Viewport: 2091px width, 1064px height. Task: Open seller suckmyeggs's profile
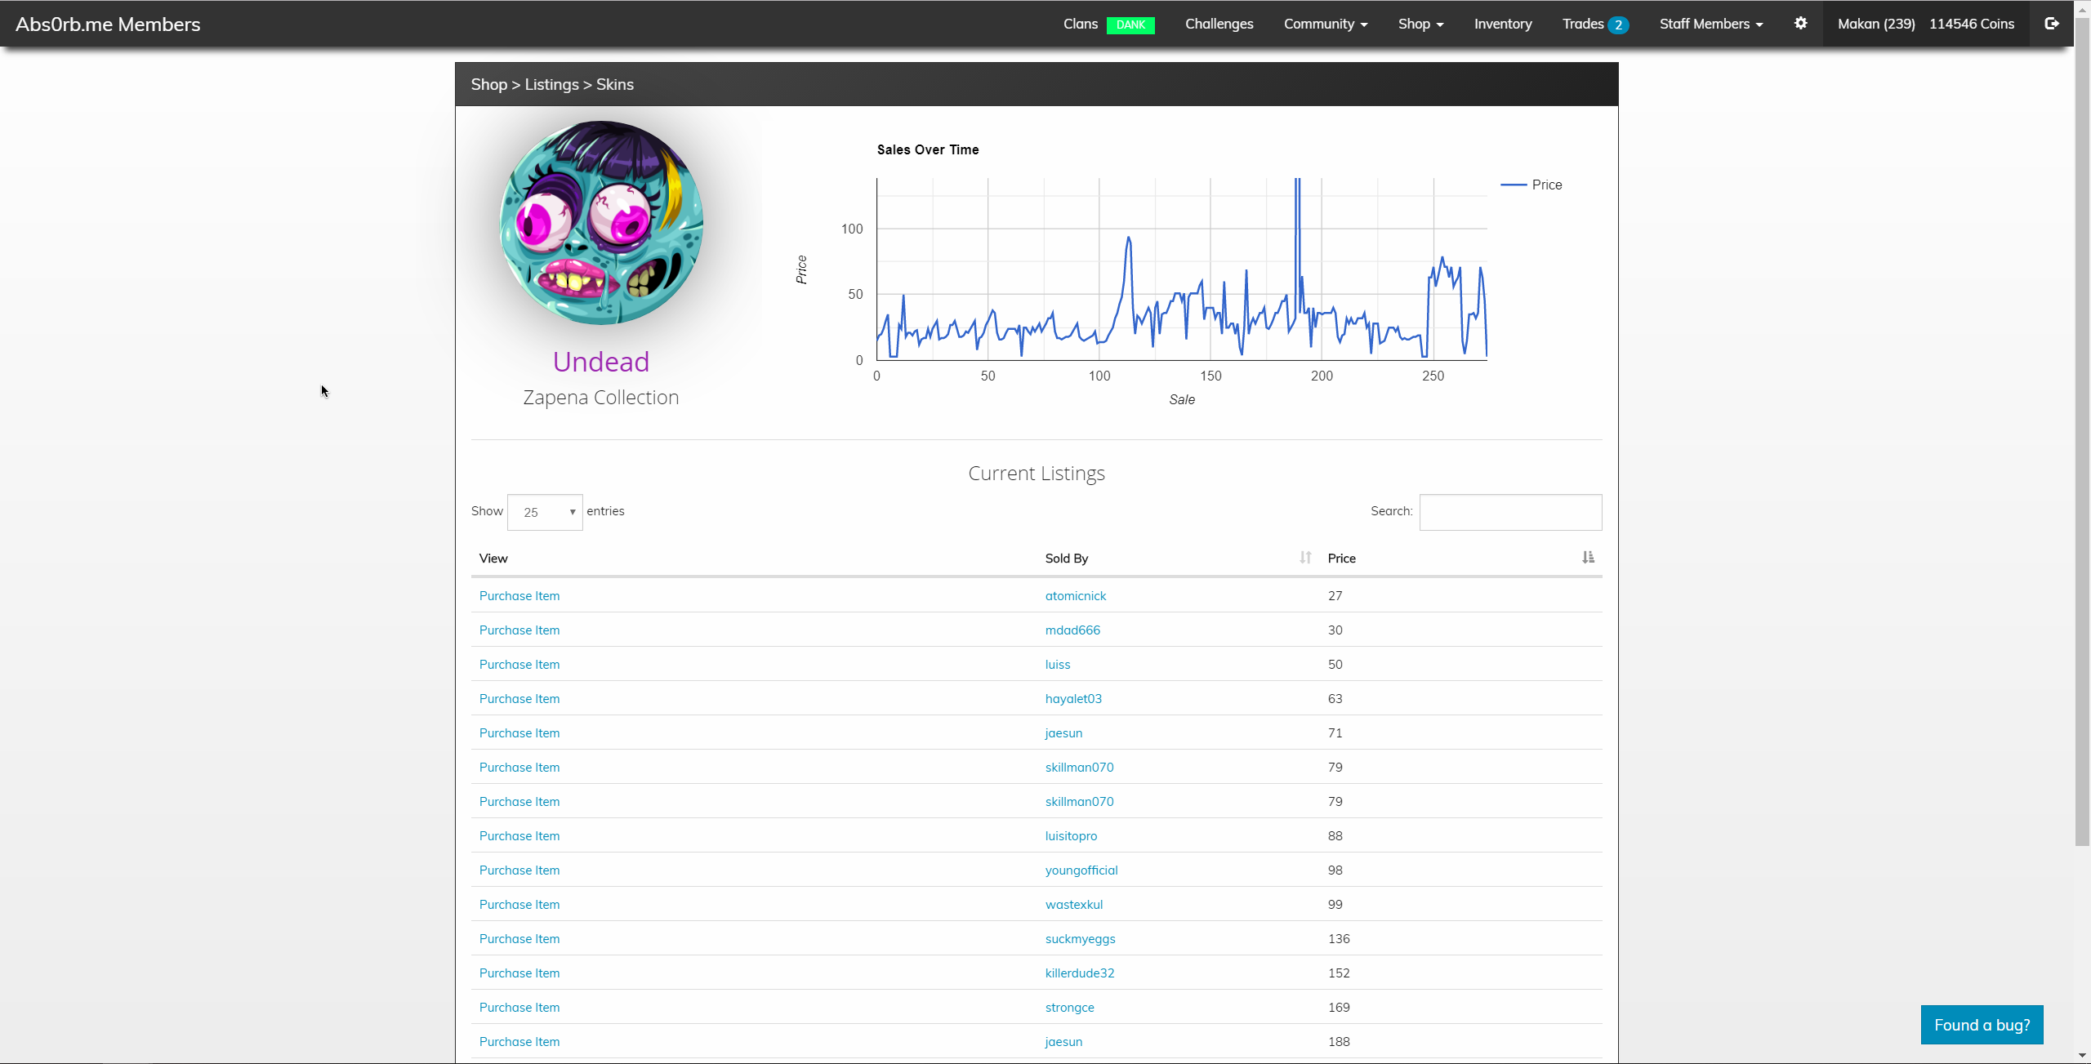click(1080, 938)
